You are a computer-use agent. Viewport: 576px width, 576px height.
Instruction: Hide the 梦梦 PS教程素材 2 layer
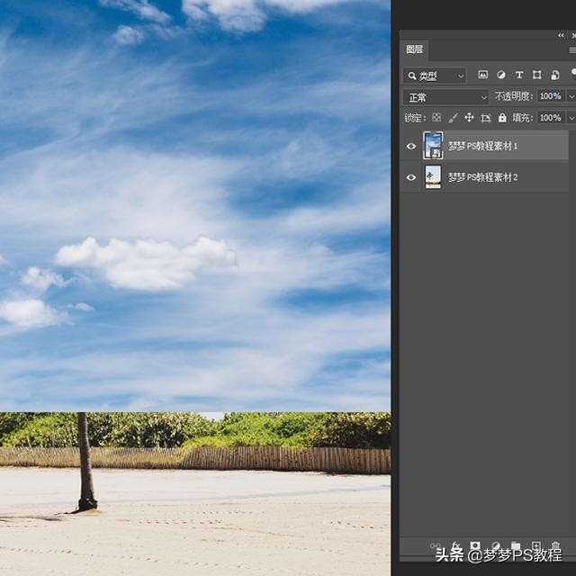tap(411, 177)
